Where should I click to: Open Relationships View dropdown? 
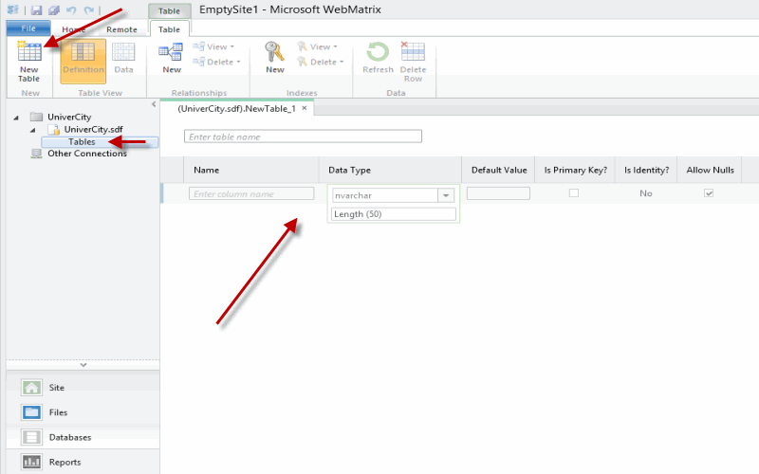point(214,46)
